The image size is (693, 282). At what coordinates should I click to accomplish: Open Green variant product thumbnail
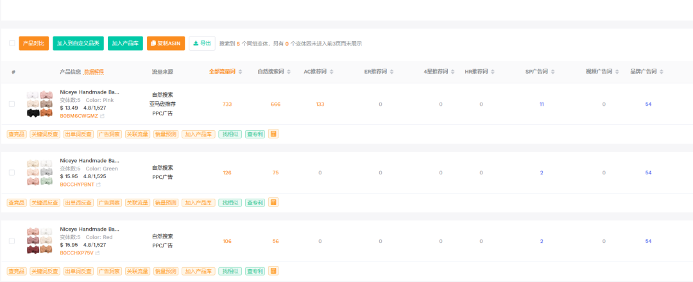[40, 172]
